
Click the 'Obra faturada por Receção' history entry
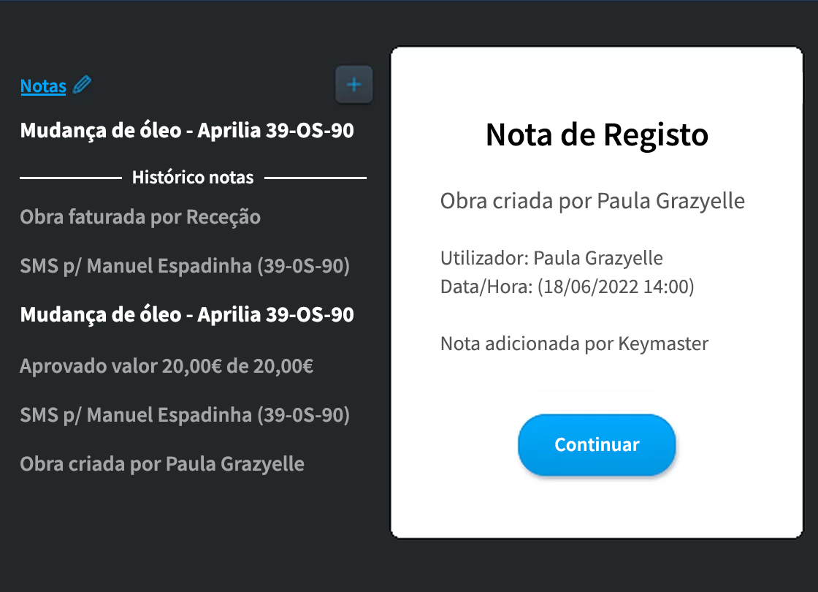(140, 216)
